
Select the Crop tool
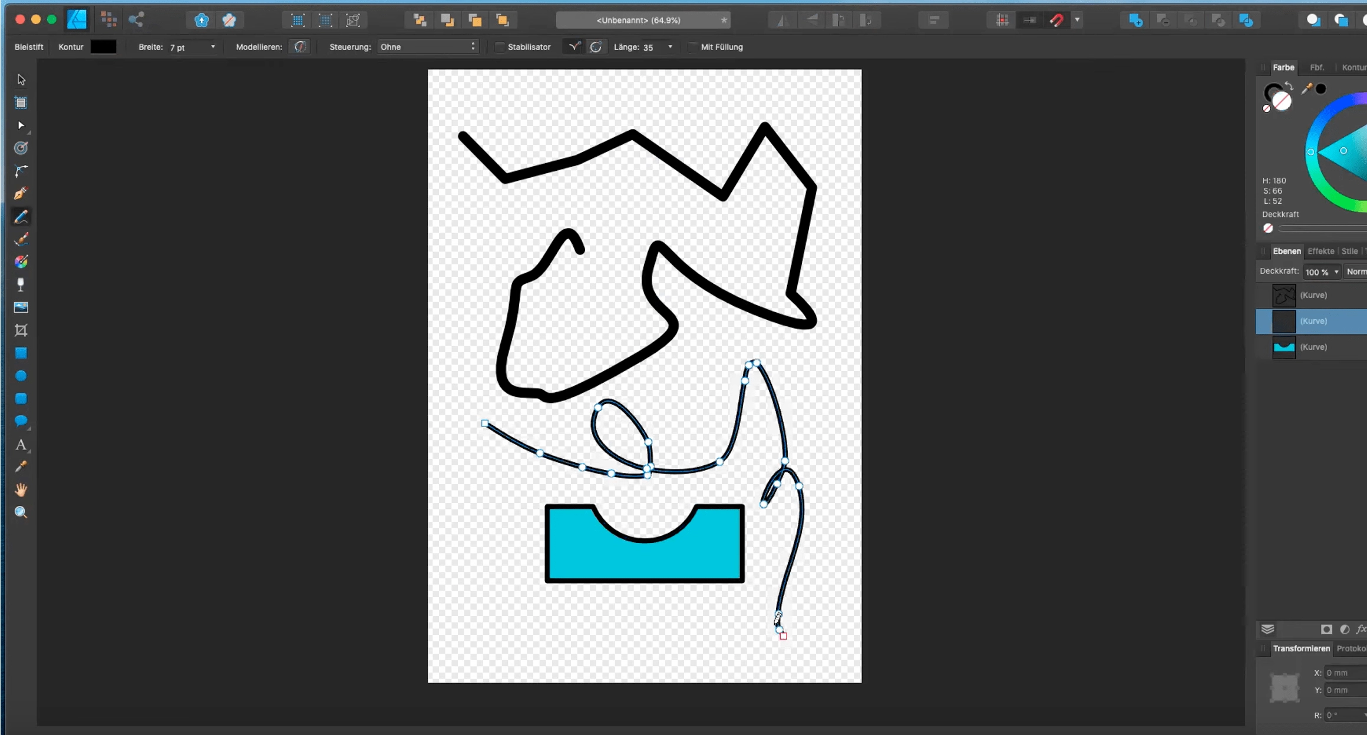(21, 330)
